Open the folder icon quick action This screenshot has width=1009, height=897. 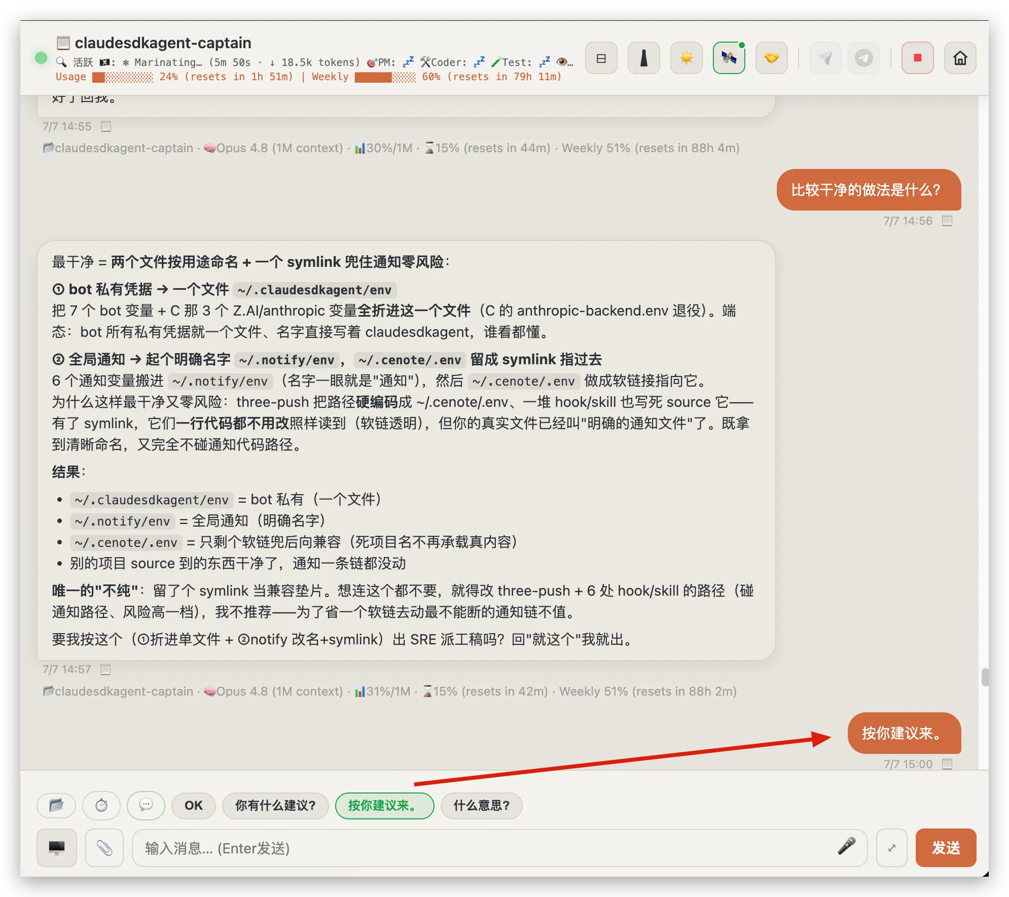[56, 805]
